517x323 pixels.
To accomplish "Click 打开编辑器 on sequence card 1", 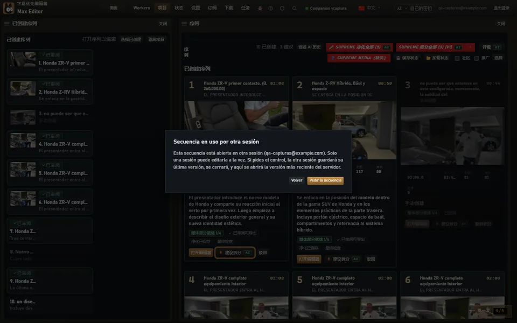I will pyautogui.click(x=201, y=252).
